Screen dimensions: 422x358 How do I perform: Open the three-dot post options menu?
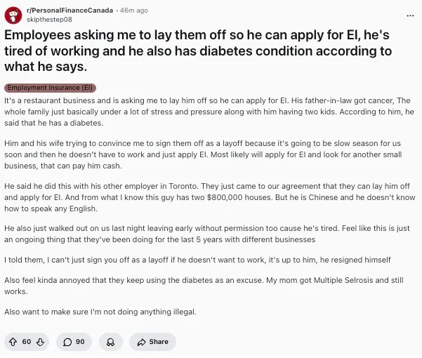(x=410, y=15)
